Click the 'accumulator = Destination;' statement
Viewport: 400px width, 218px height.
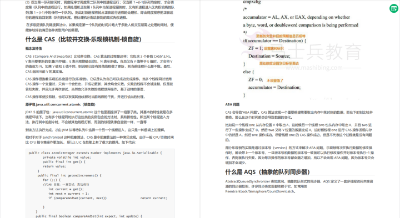click(x=274, y=87)
